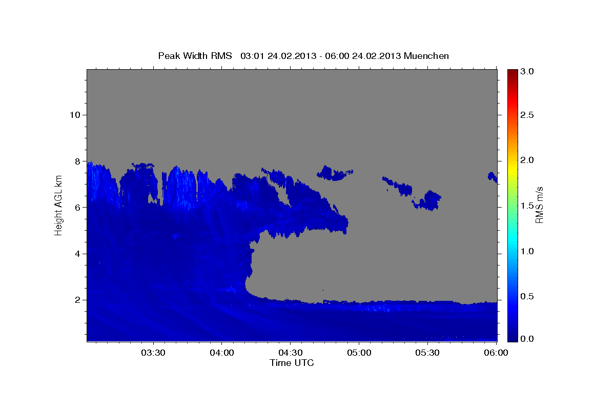
Task: Click the colorbar '2.0' value label
Action: coord(527,160)
